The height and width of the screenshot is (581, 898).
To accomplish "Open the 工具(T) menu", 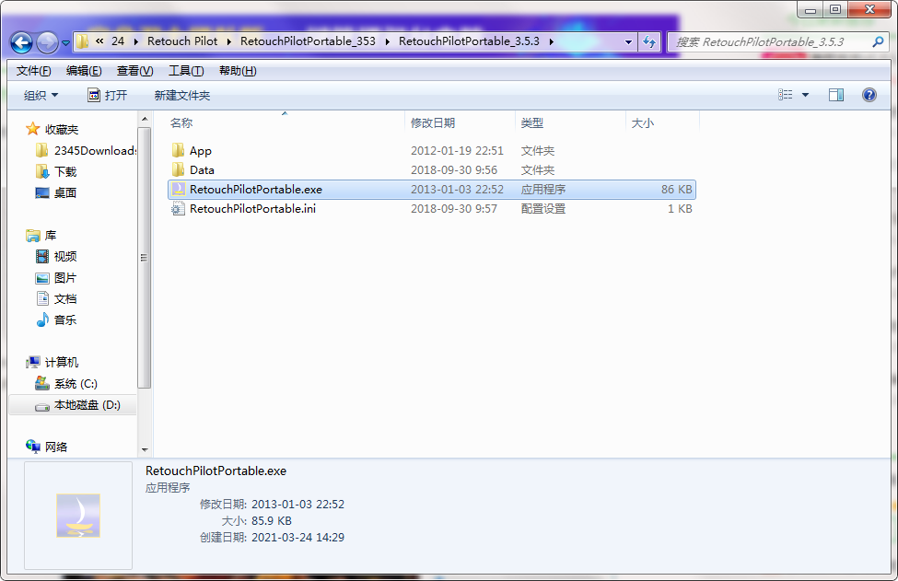I will coord(186,71).
